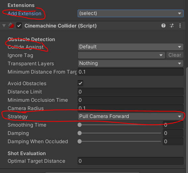Screen dimensions: 188x173
Task: Open the Add Extension (select) dropdown
Action: [x=131, y=13]
